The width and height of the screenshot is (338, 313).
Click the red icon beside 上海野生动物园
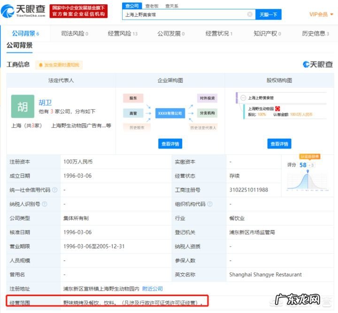click(x=277, y=109)
